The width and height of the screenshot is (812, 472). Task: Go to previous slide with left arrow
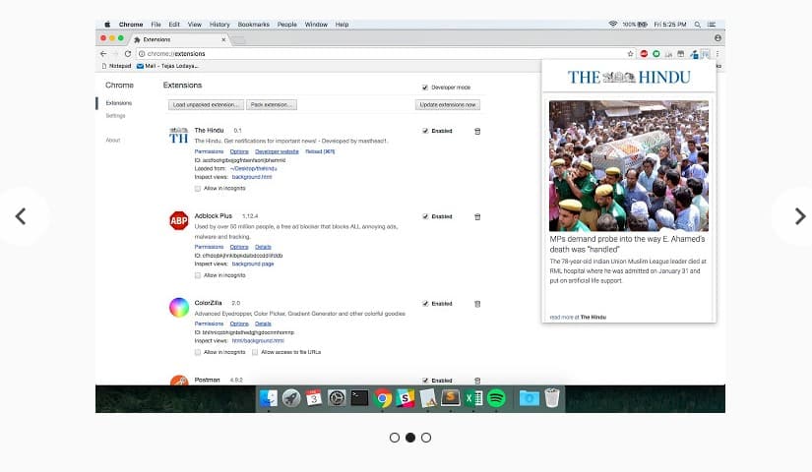tap(21, 216)
